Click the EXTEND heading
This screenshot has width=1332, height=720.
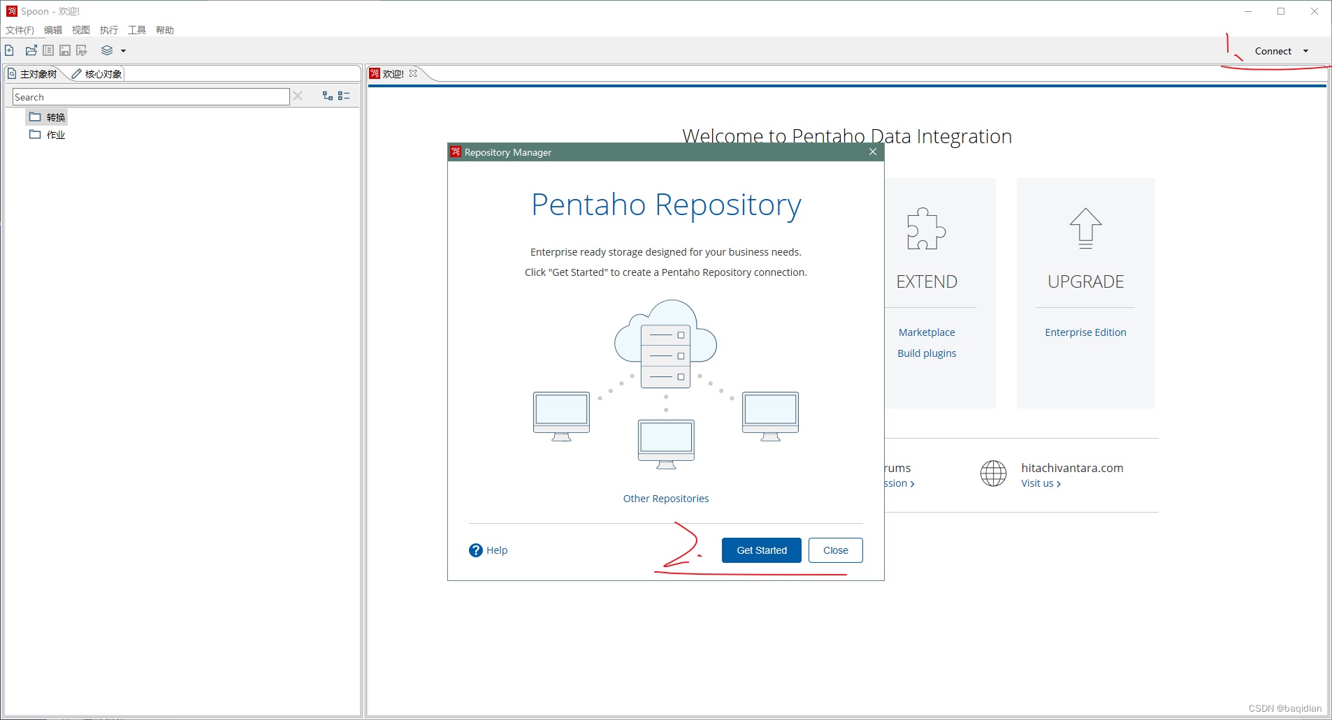click(927, 281)
